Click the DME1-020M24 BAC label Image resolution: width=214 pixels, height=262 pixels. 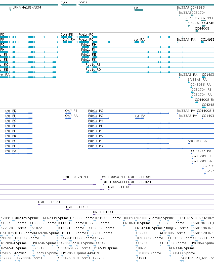coord(140,182)
